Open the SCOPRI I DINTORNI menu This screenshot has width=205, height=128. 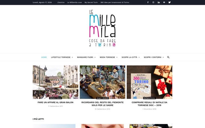click(x=153, y=57)
